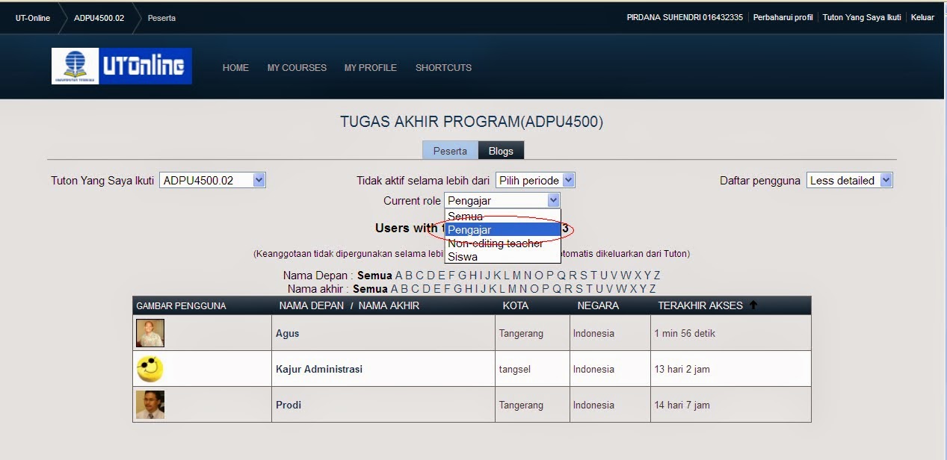Filter Nama Depan by letter Z
947x460 pixels.
[657, 276]
